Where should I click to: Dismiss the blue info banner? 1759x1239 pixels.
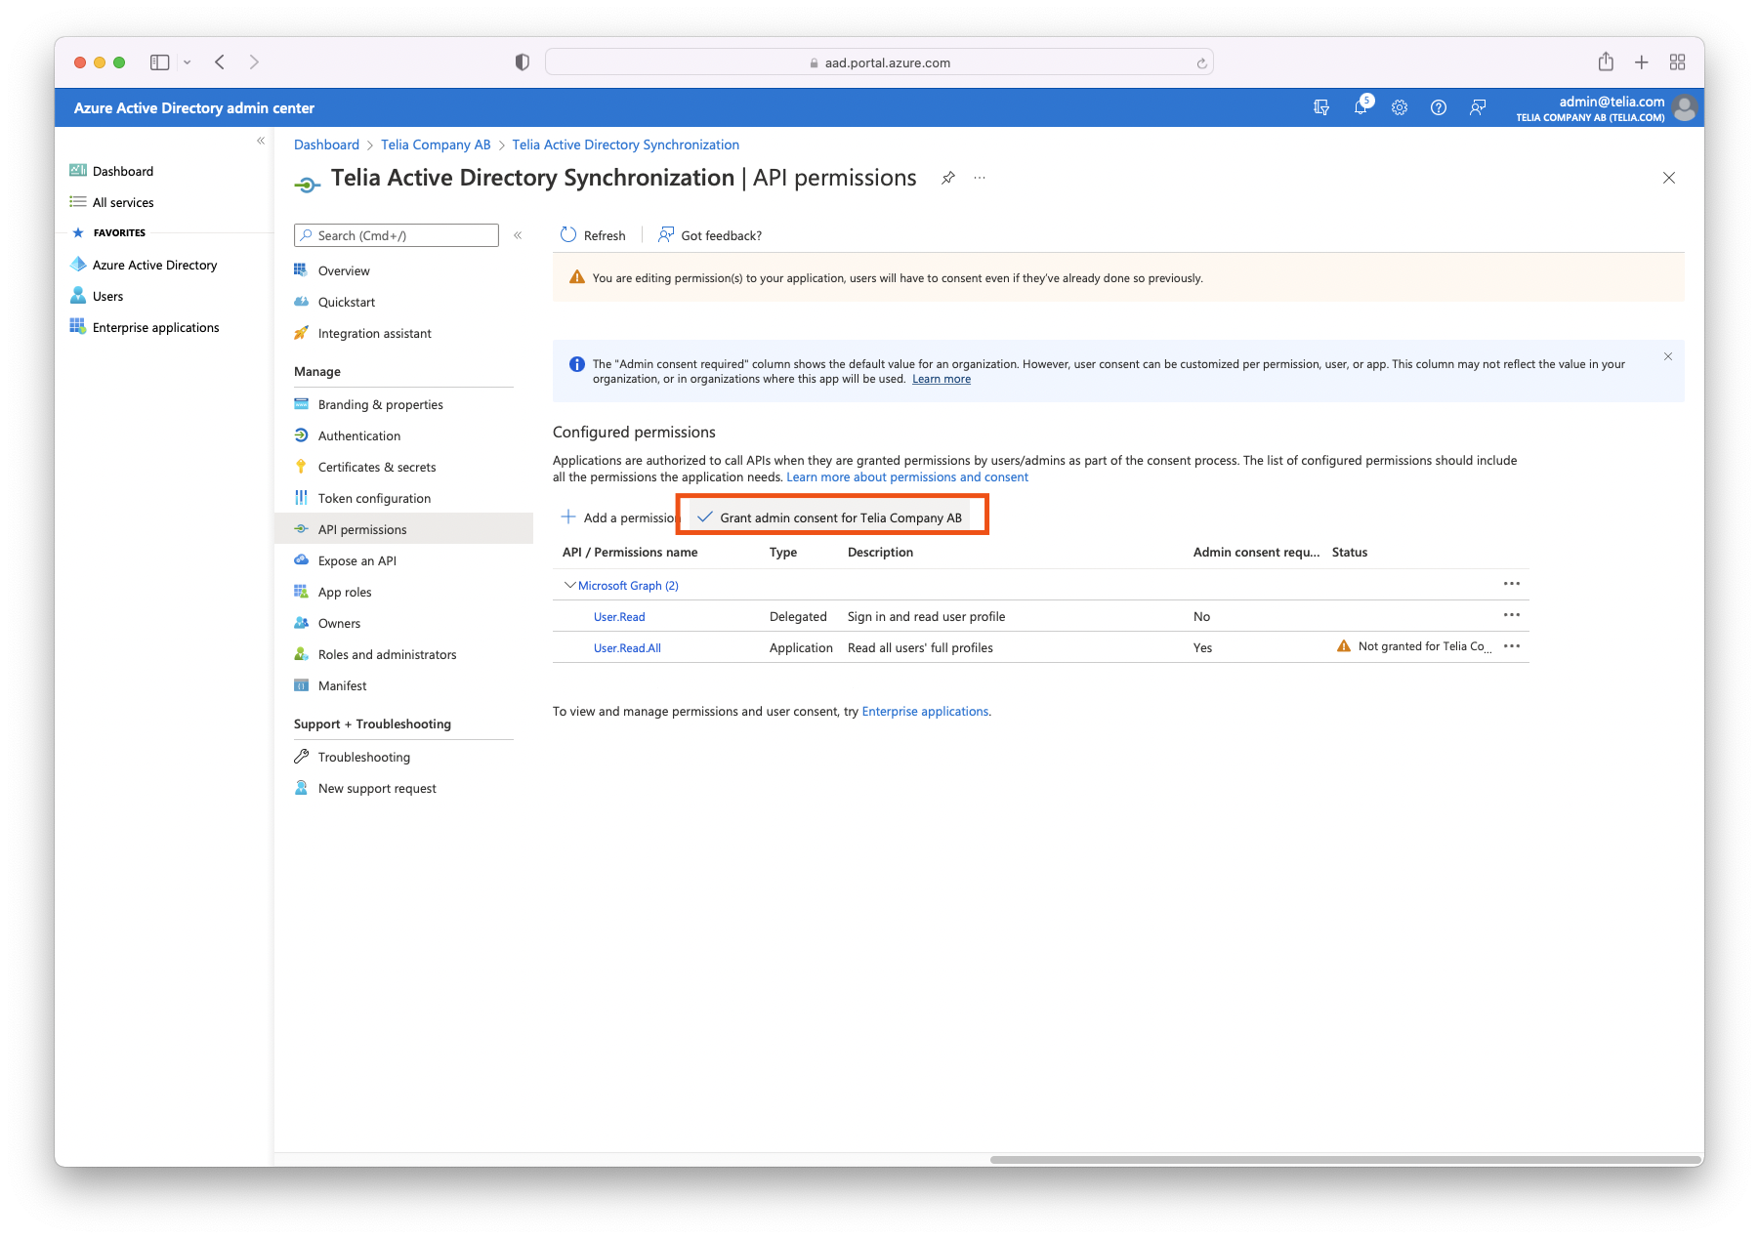[1668, 356]
